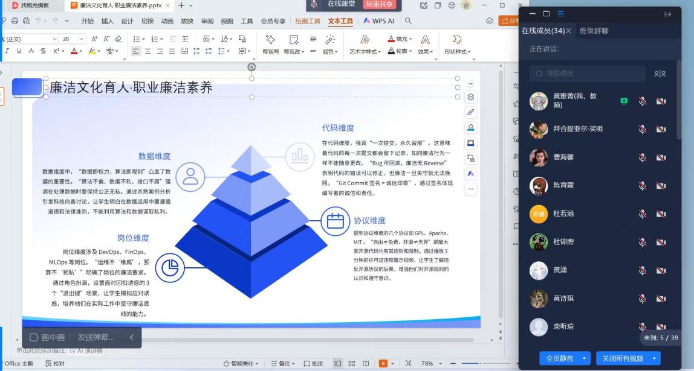The height and width of the screenshot is (371, 694).
Task: Click the muted microphone icon for 曹海馨
Action: pyautogui.click(x=642, y=157)
